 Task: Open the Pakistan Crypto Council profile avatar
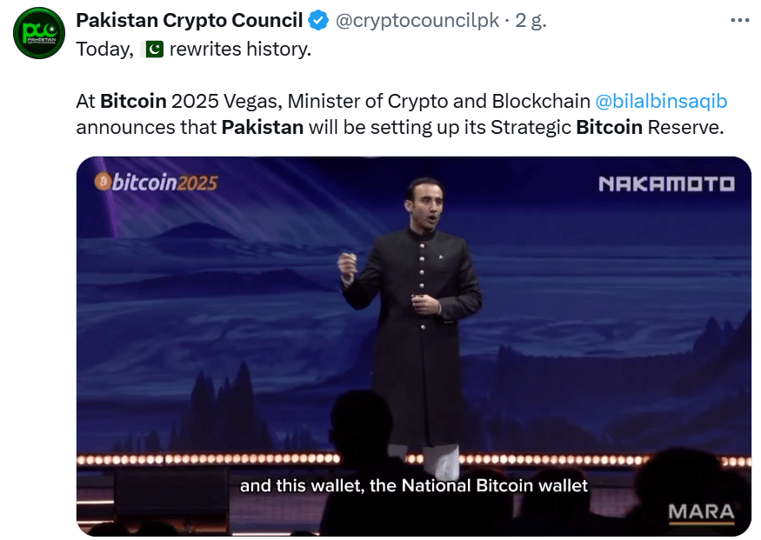pyautogui.click(x=38, y=33)
